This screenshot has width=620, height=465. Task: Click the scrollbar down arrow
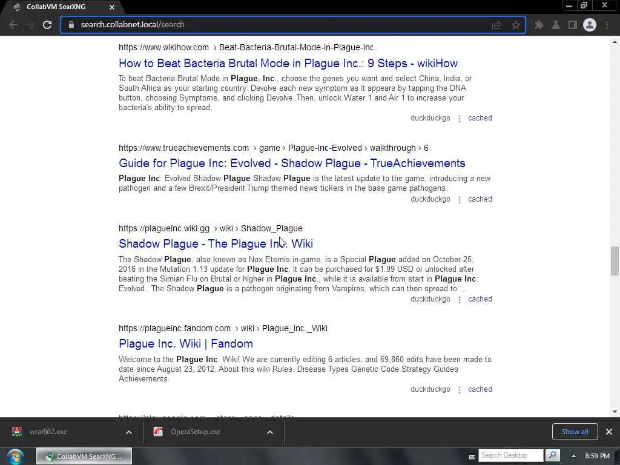(x=615, y=412)
